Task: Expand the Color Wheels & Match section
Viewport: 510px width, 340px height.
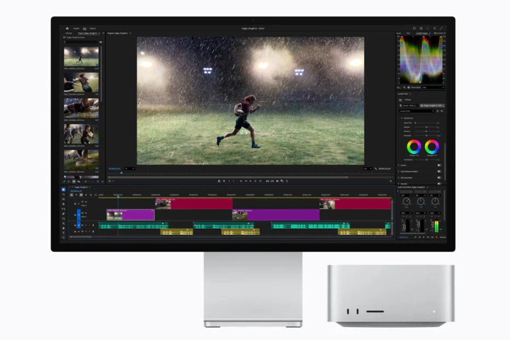Action: click(399, 172)
